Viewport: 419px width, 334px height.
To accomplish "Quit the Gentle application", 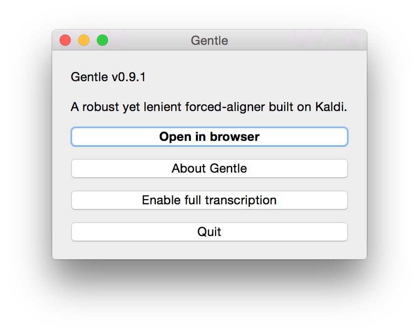I will pyautogui.click(x=209, y=232).
